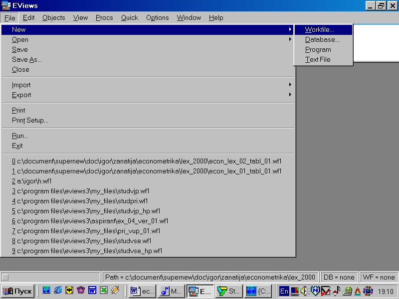Viewport: 399px width, 299px height.
Task: Select Run... in the File menu
Action: (x=148, y=136)
